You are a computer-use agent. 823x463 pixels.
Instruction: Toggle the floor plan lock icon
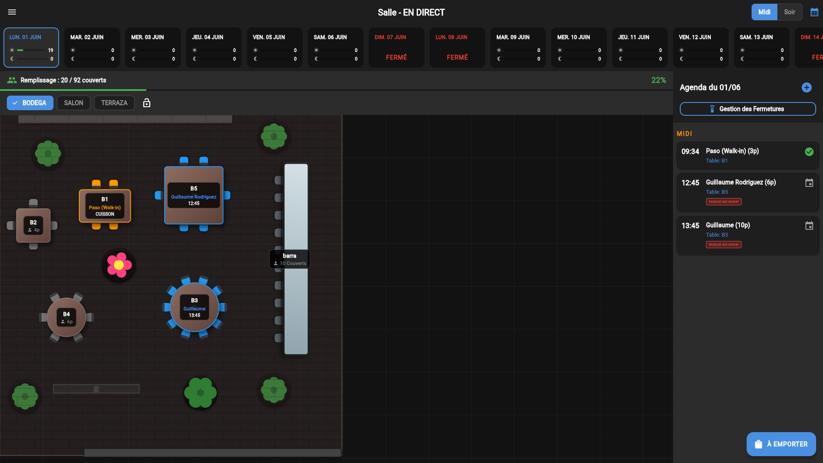pyautogui.click(x=147, y=103)
